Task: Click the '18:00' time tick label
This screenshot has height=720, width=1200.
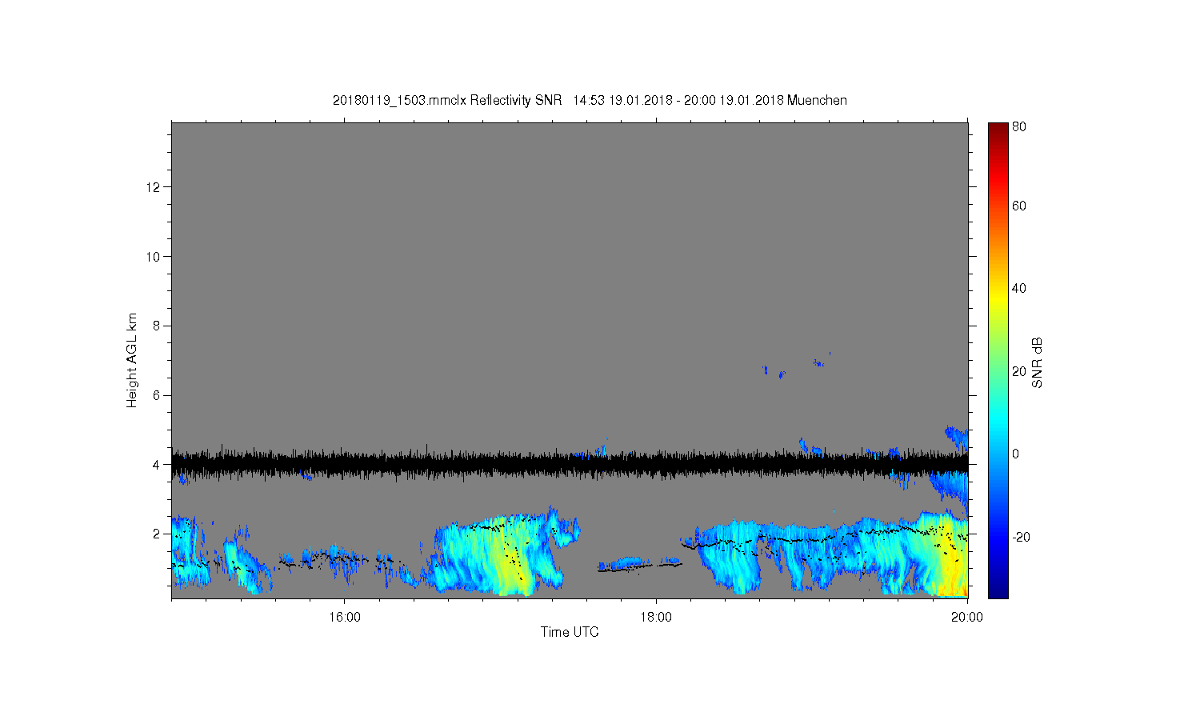Action: (x=656, y=617)
